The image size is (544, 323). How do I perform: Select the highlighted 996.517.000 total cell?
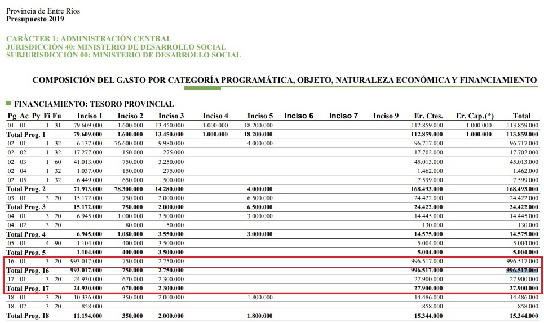[x=521, y=270]
